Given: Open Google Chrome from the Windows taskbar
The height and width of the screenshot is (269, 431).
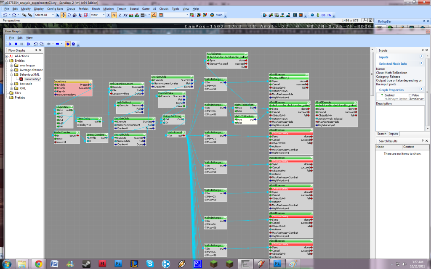Looking at the screenshot, I should point(39,264).
